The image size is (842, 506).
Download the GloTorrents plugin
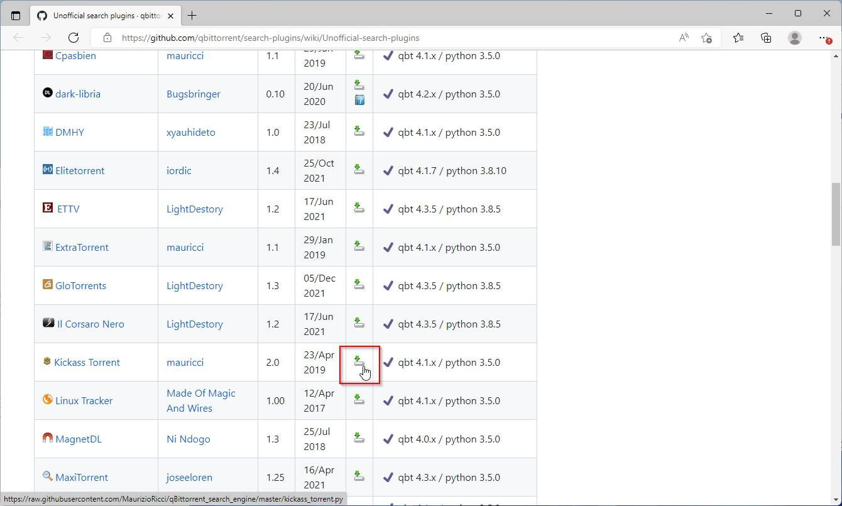pyautogui.click(x=359, y=284)
